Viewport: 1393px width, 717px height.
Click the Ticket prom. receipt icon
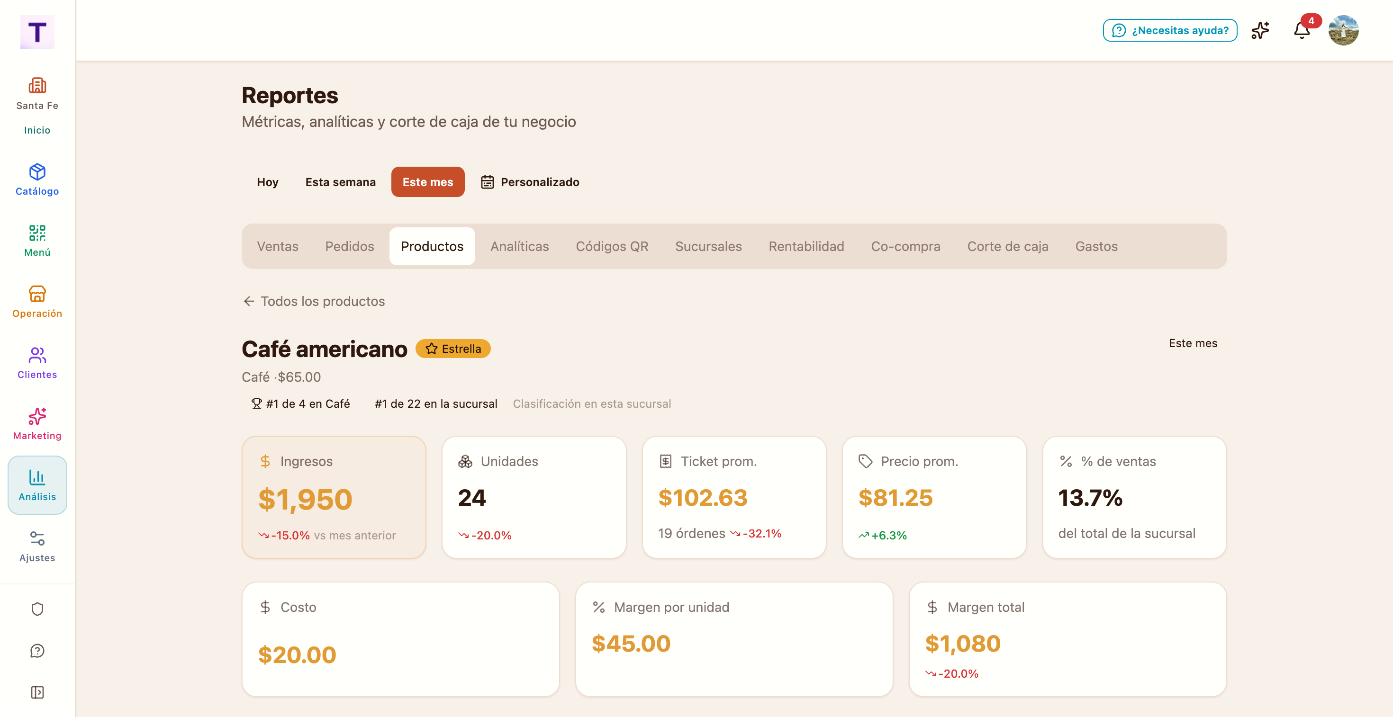coord(665,461)
